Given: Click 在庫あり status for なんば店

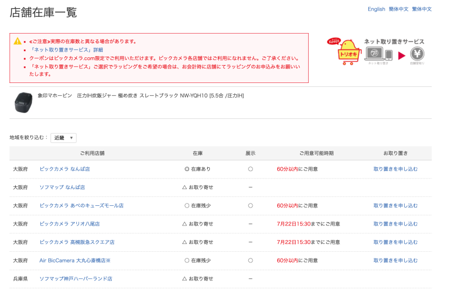Looking at the screenshot, I should (198, 169).
